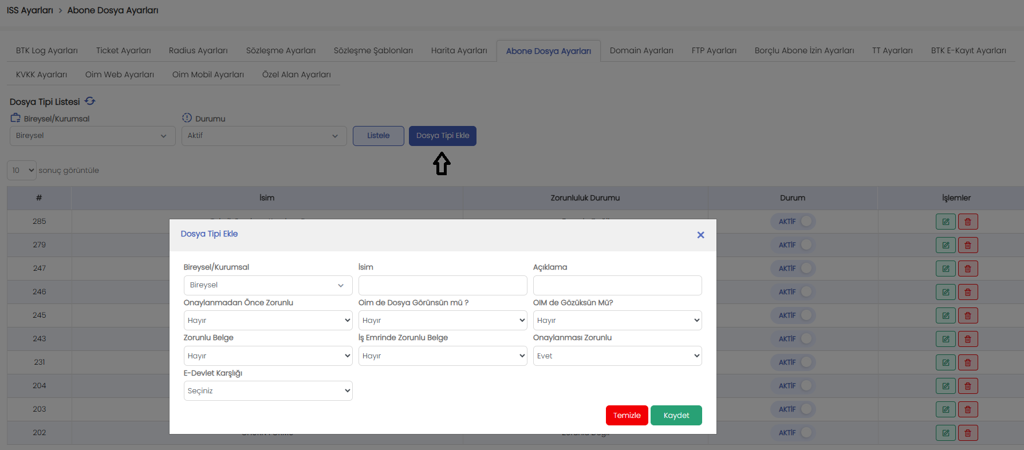Click the Listele button
1024x450 pixels.
[x=379, y=136]
